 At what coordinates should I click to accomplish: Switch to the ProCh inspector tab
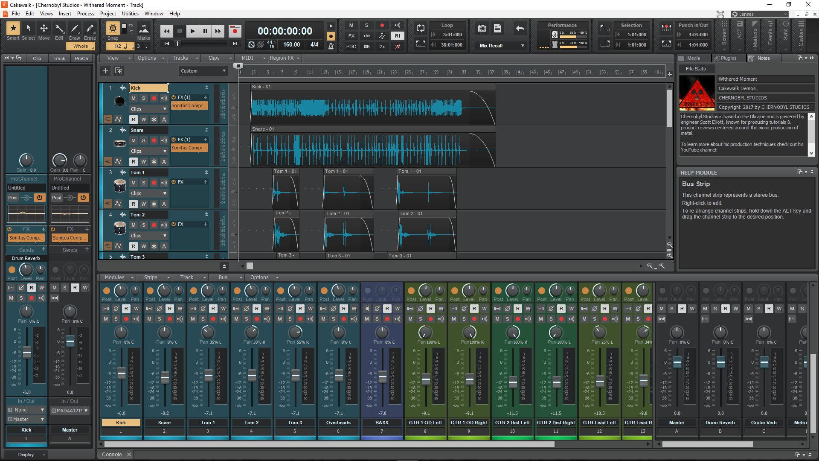(x=81, y=58)
